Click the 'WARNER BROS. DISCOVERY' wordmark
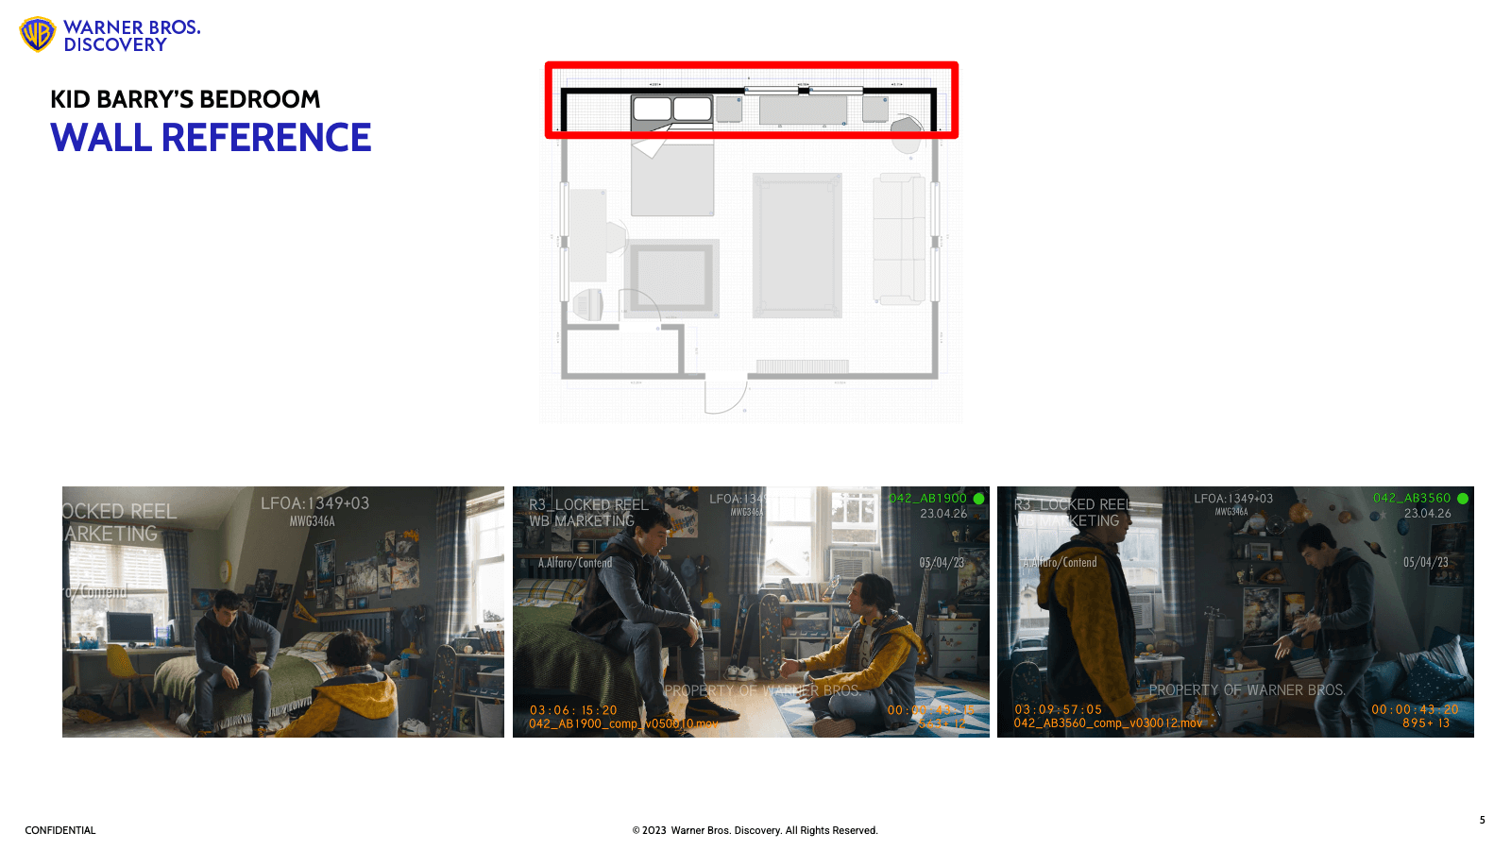The width and height of the screenshot is (1511, 850). pos(131,36)
